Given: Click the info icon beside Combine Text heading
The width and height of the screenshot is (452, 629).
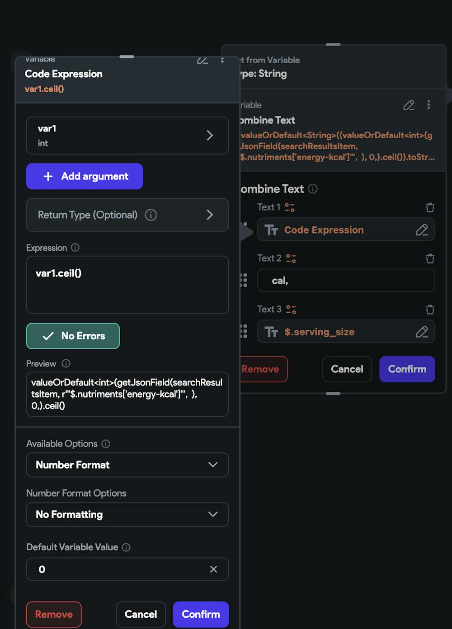Looking at the screenshot, I should [313, 189].
